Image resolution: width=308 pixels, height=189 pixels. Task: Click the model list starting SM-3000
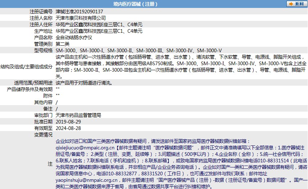[139, 50]
